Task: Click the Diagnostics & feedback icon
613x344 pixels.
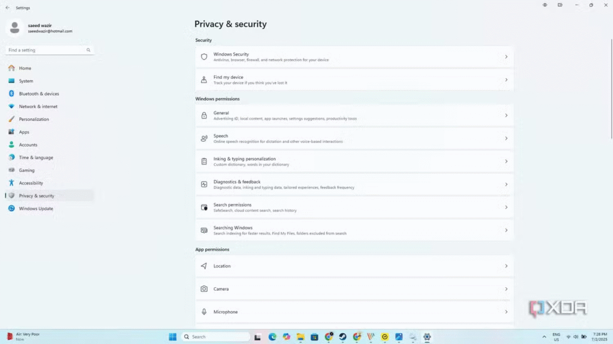Action: 204,184
